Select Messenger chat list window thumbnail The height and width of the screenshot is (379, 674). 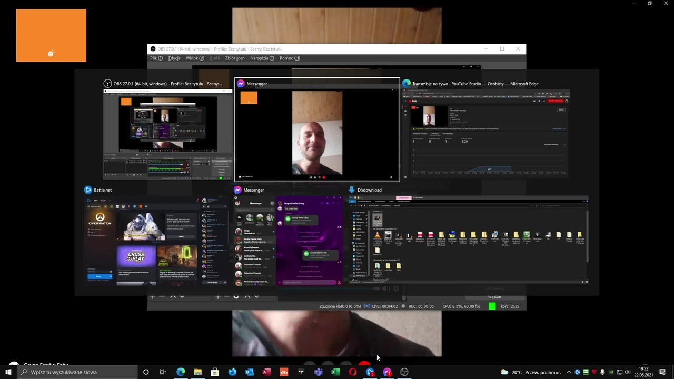point(289,236)
